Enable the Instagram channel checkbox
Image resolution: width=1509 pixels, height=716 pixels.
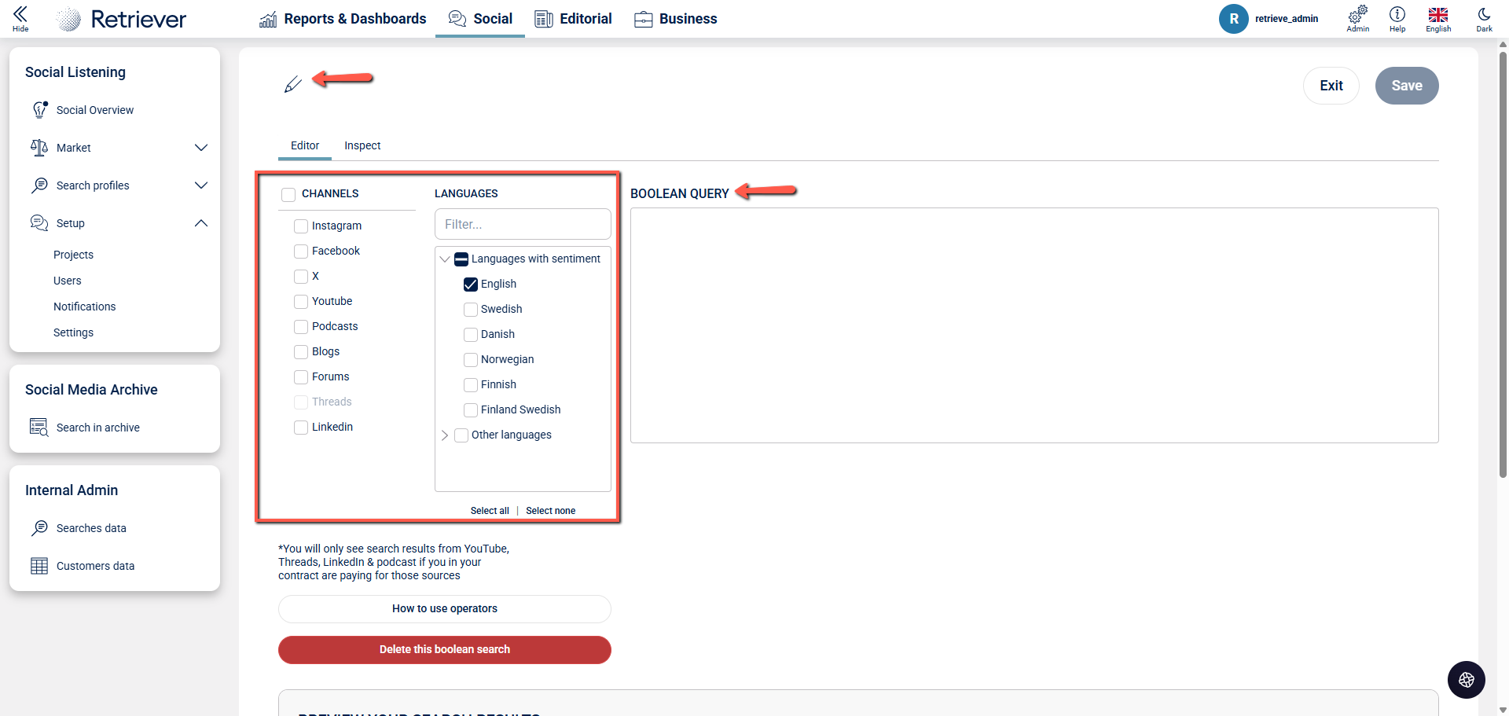pyautogui.click(x=301, y=226)
